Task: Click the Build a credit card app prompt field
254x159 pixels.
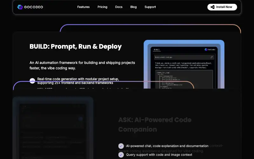Action: (184, 57)
